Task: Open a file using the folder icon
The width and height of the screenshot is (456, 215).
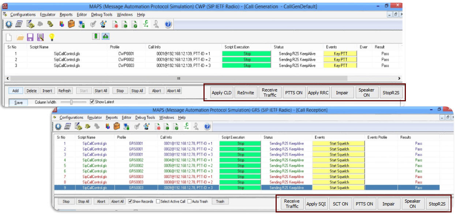Action: click(20, 37)
